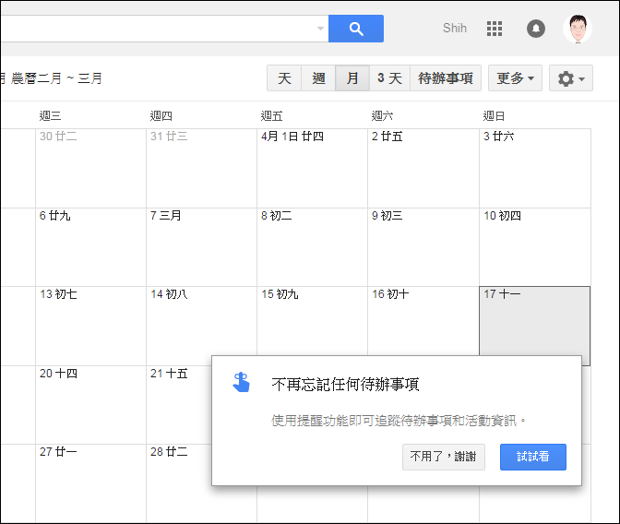Click date 27 廿一

[x=58, y=452]
